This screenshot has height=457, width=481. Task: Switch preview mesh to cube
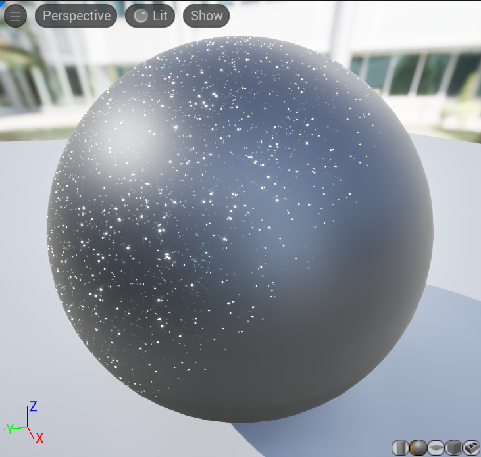tap(453, 448)
